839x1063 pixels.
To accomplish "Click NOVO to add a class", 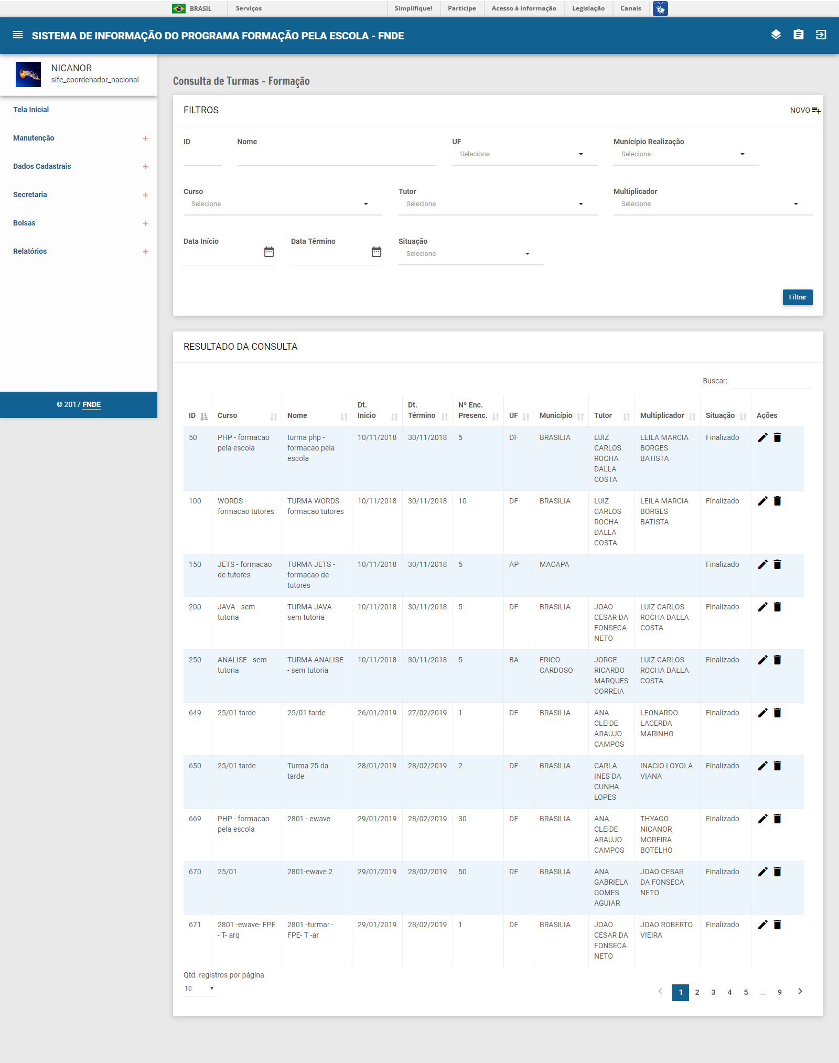I will click(x=805, y=110).
